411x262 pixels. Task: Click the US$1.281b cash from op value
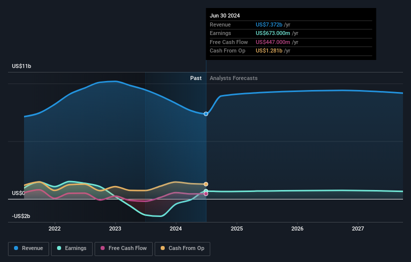(x=269, y=51)
